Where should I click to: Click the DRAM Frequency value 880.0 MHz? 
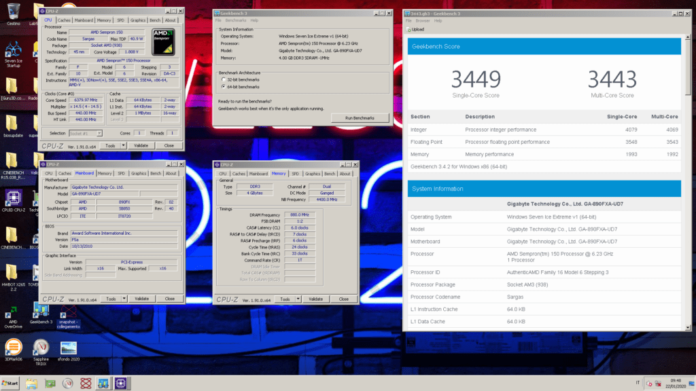point(300,215)
